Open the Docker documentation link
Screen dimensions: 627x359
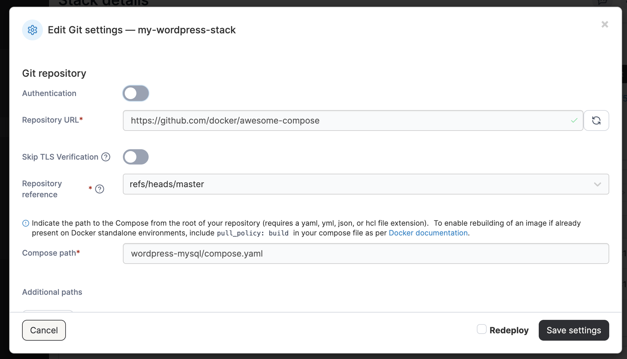point(428,233)
